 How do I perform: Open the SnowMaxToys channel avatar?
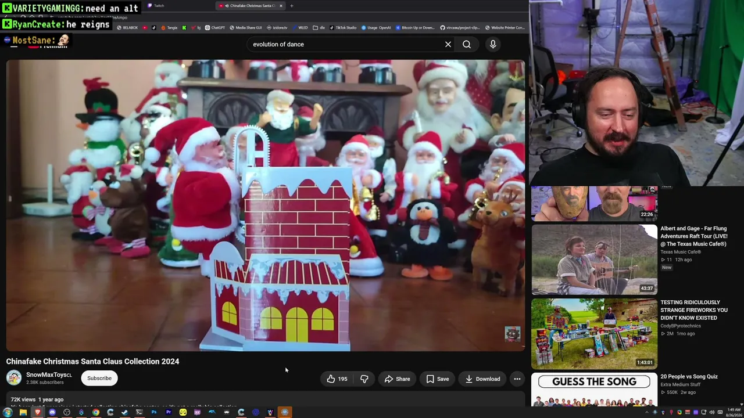tap(14, 378)
